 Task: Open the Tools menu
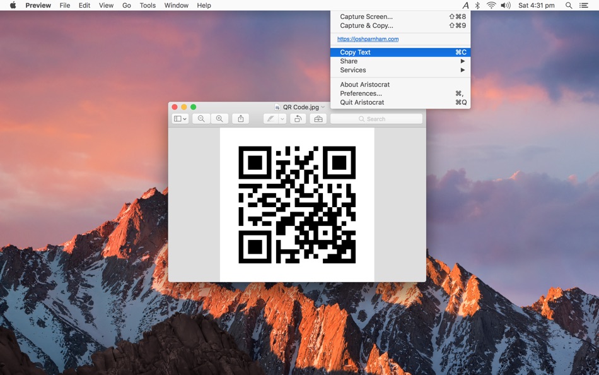[x=148, y=5]
